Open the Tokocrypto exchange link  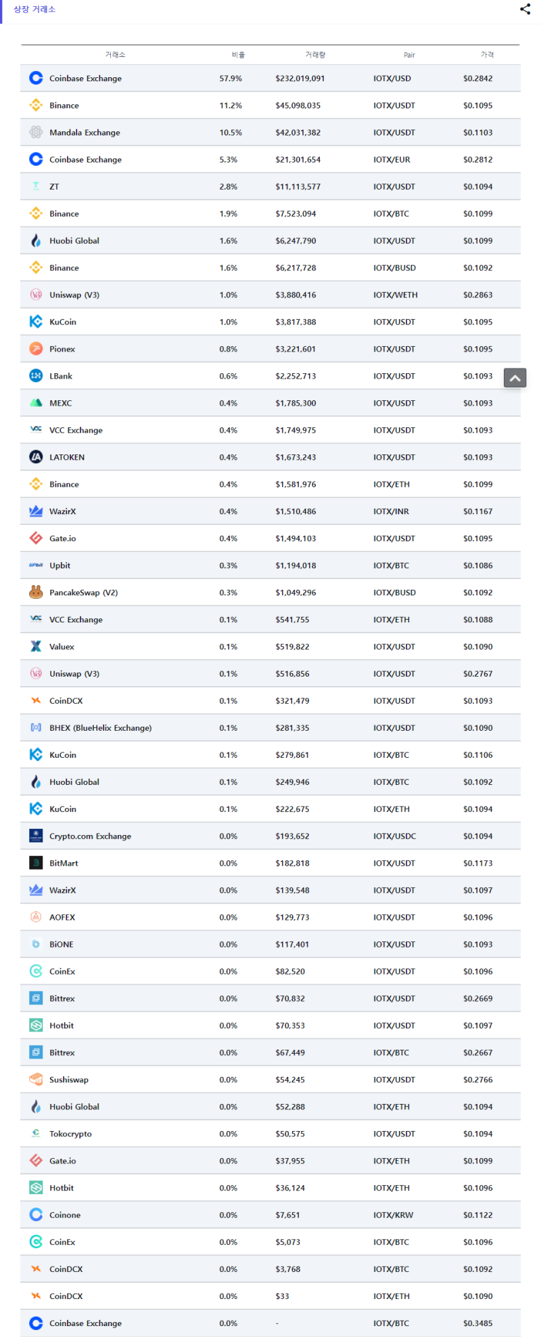(x=70, y=1134)
